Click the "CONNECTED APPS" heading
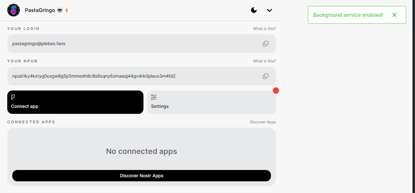 click(x=31, y=122)
